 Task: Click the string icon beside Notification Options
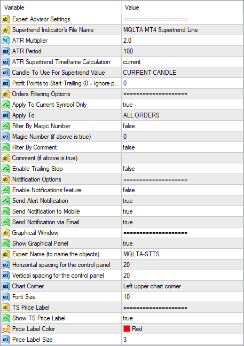(x=6, y=179)
